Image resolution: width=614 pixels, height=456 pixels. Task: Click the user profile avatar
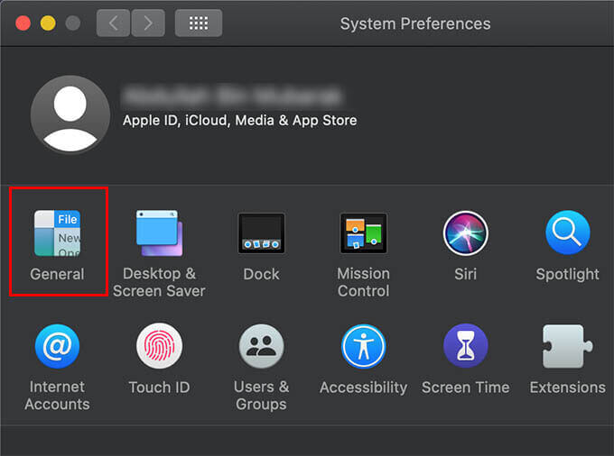point(70,114)
